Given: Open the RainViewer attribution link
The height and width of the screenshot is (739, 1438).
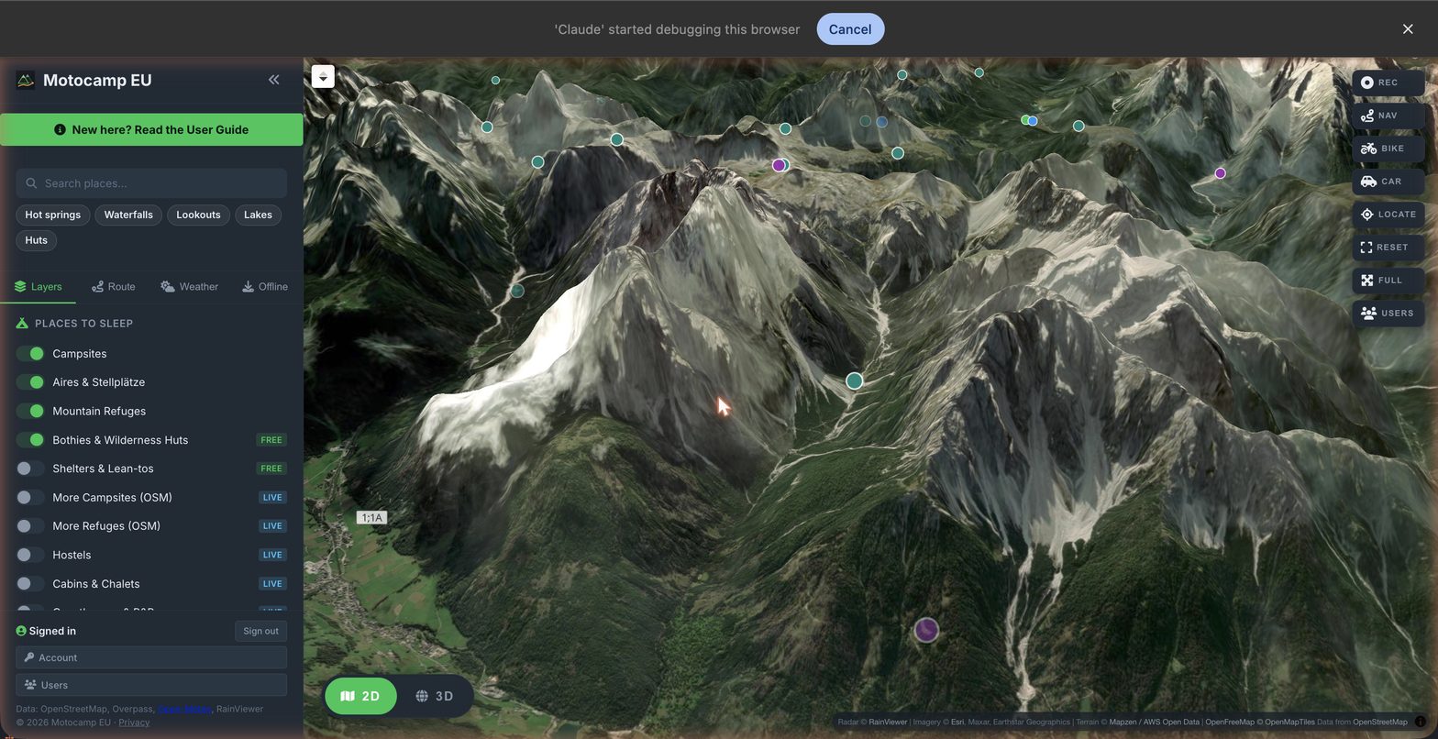Looking at the screenshot, I should (888, 722).
